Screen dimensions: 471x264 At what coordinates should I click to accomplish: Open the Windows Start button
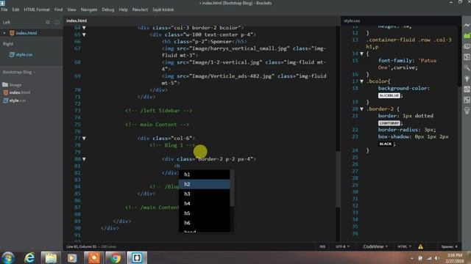point(8,257)
